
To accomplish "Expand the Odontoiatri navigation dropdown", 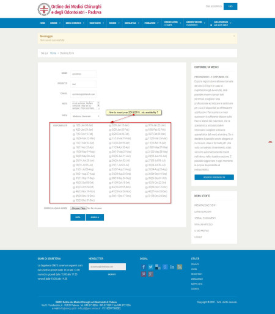I will click(97, 23).
